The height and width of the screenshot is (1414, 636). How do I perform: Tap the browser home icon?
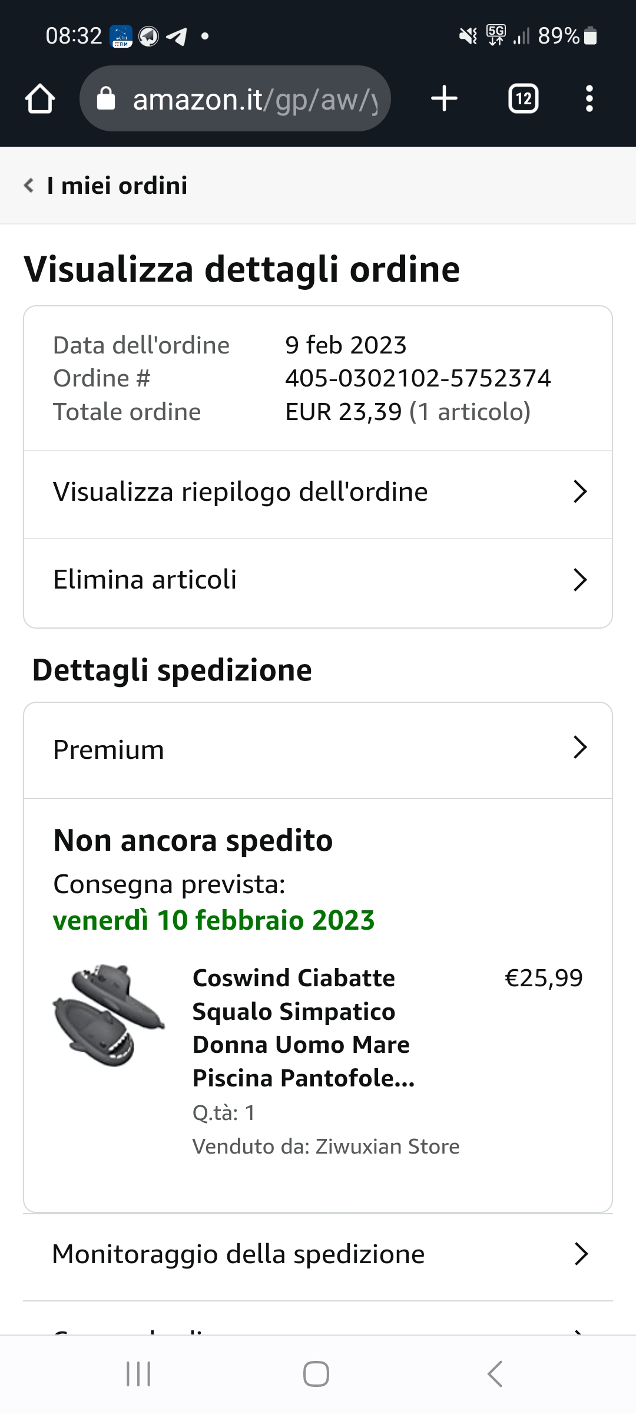click(40, 99)
